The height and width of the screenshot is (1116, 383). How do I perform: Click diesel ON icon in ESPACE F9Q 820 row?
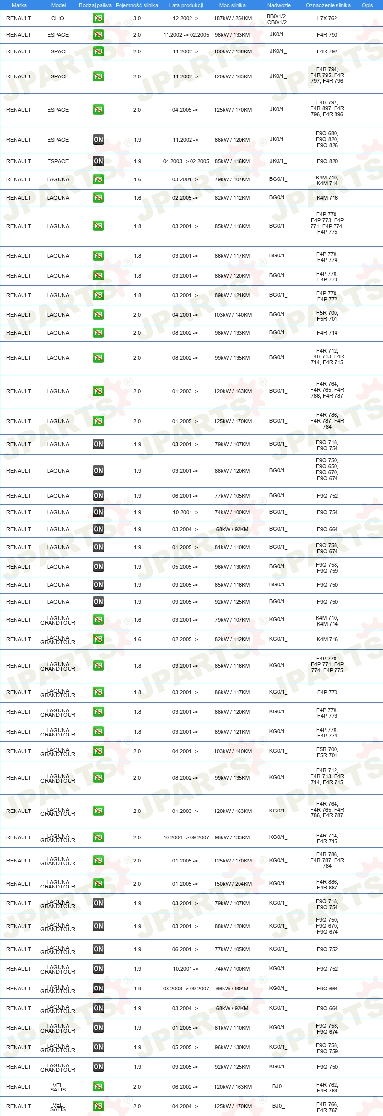click(x=98, y=161)
